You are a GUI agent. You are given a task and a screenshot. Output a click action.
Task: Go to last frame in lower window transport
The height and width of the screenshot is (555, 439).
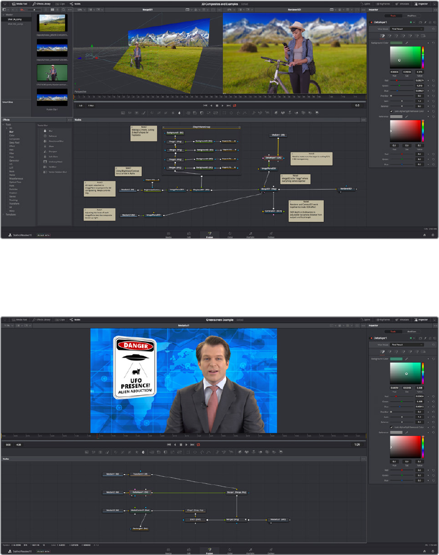pos(192,445)
